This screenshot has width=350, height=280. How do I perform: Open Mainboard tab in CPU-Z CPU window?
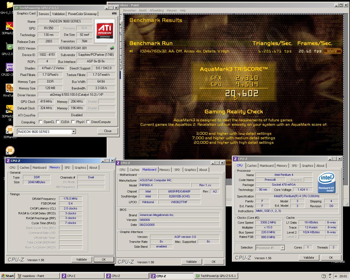click(x=267, y=166)
